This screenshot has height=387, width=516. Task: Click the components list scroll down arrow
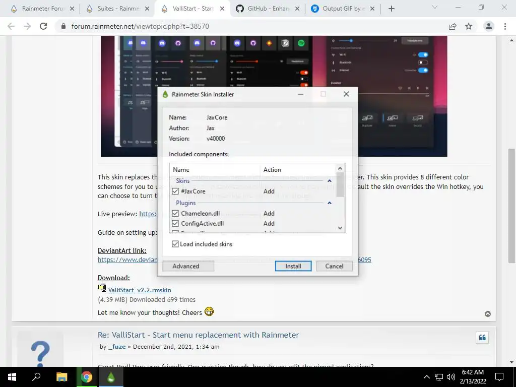pyautogui.click(x=340, y=228)
